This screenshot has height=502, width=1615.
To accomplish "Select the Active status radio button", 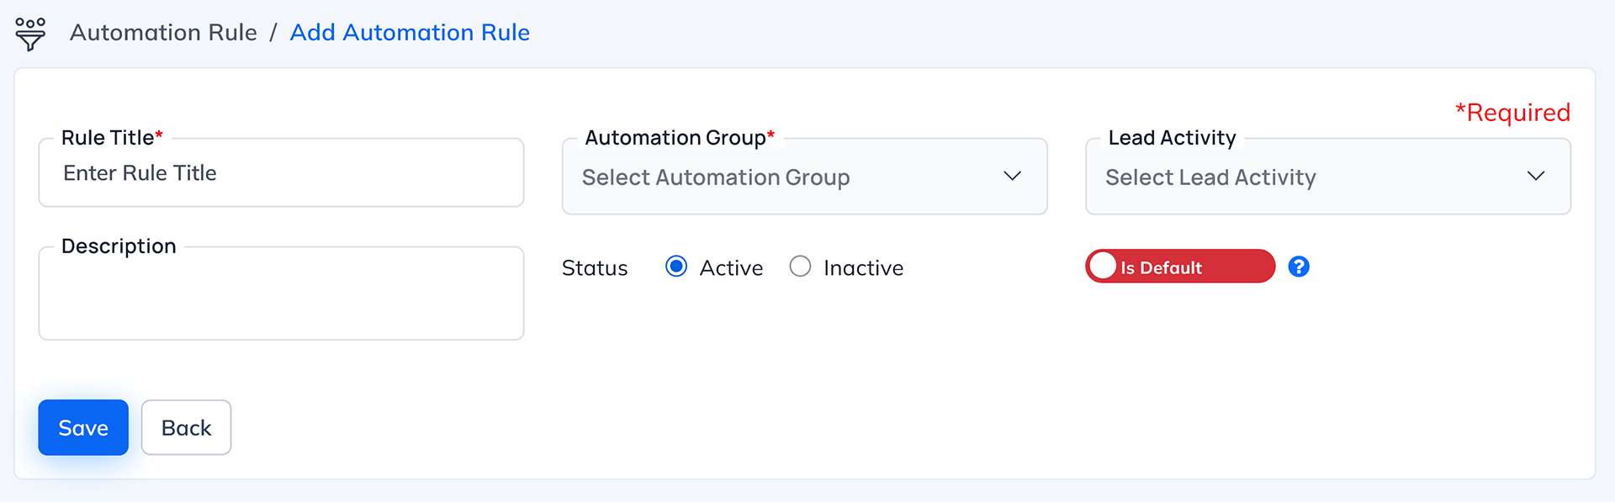I will click(676, 267).
